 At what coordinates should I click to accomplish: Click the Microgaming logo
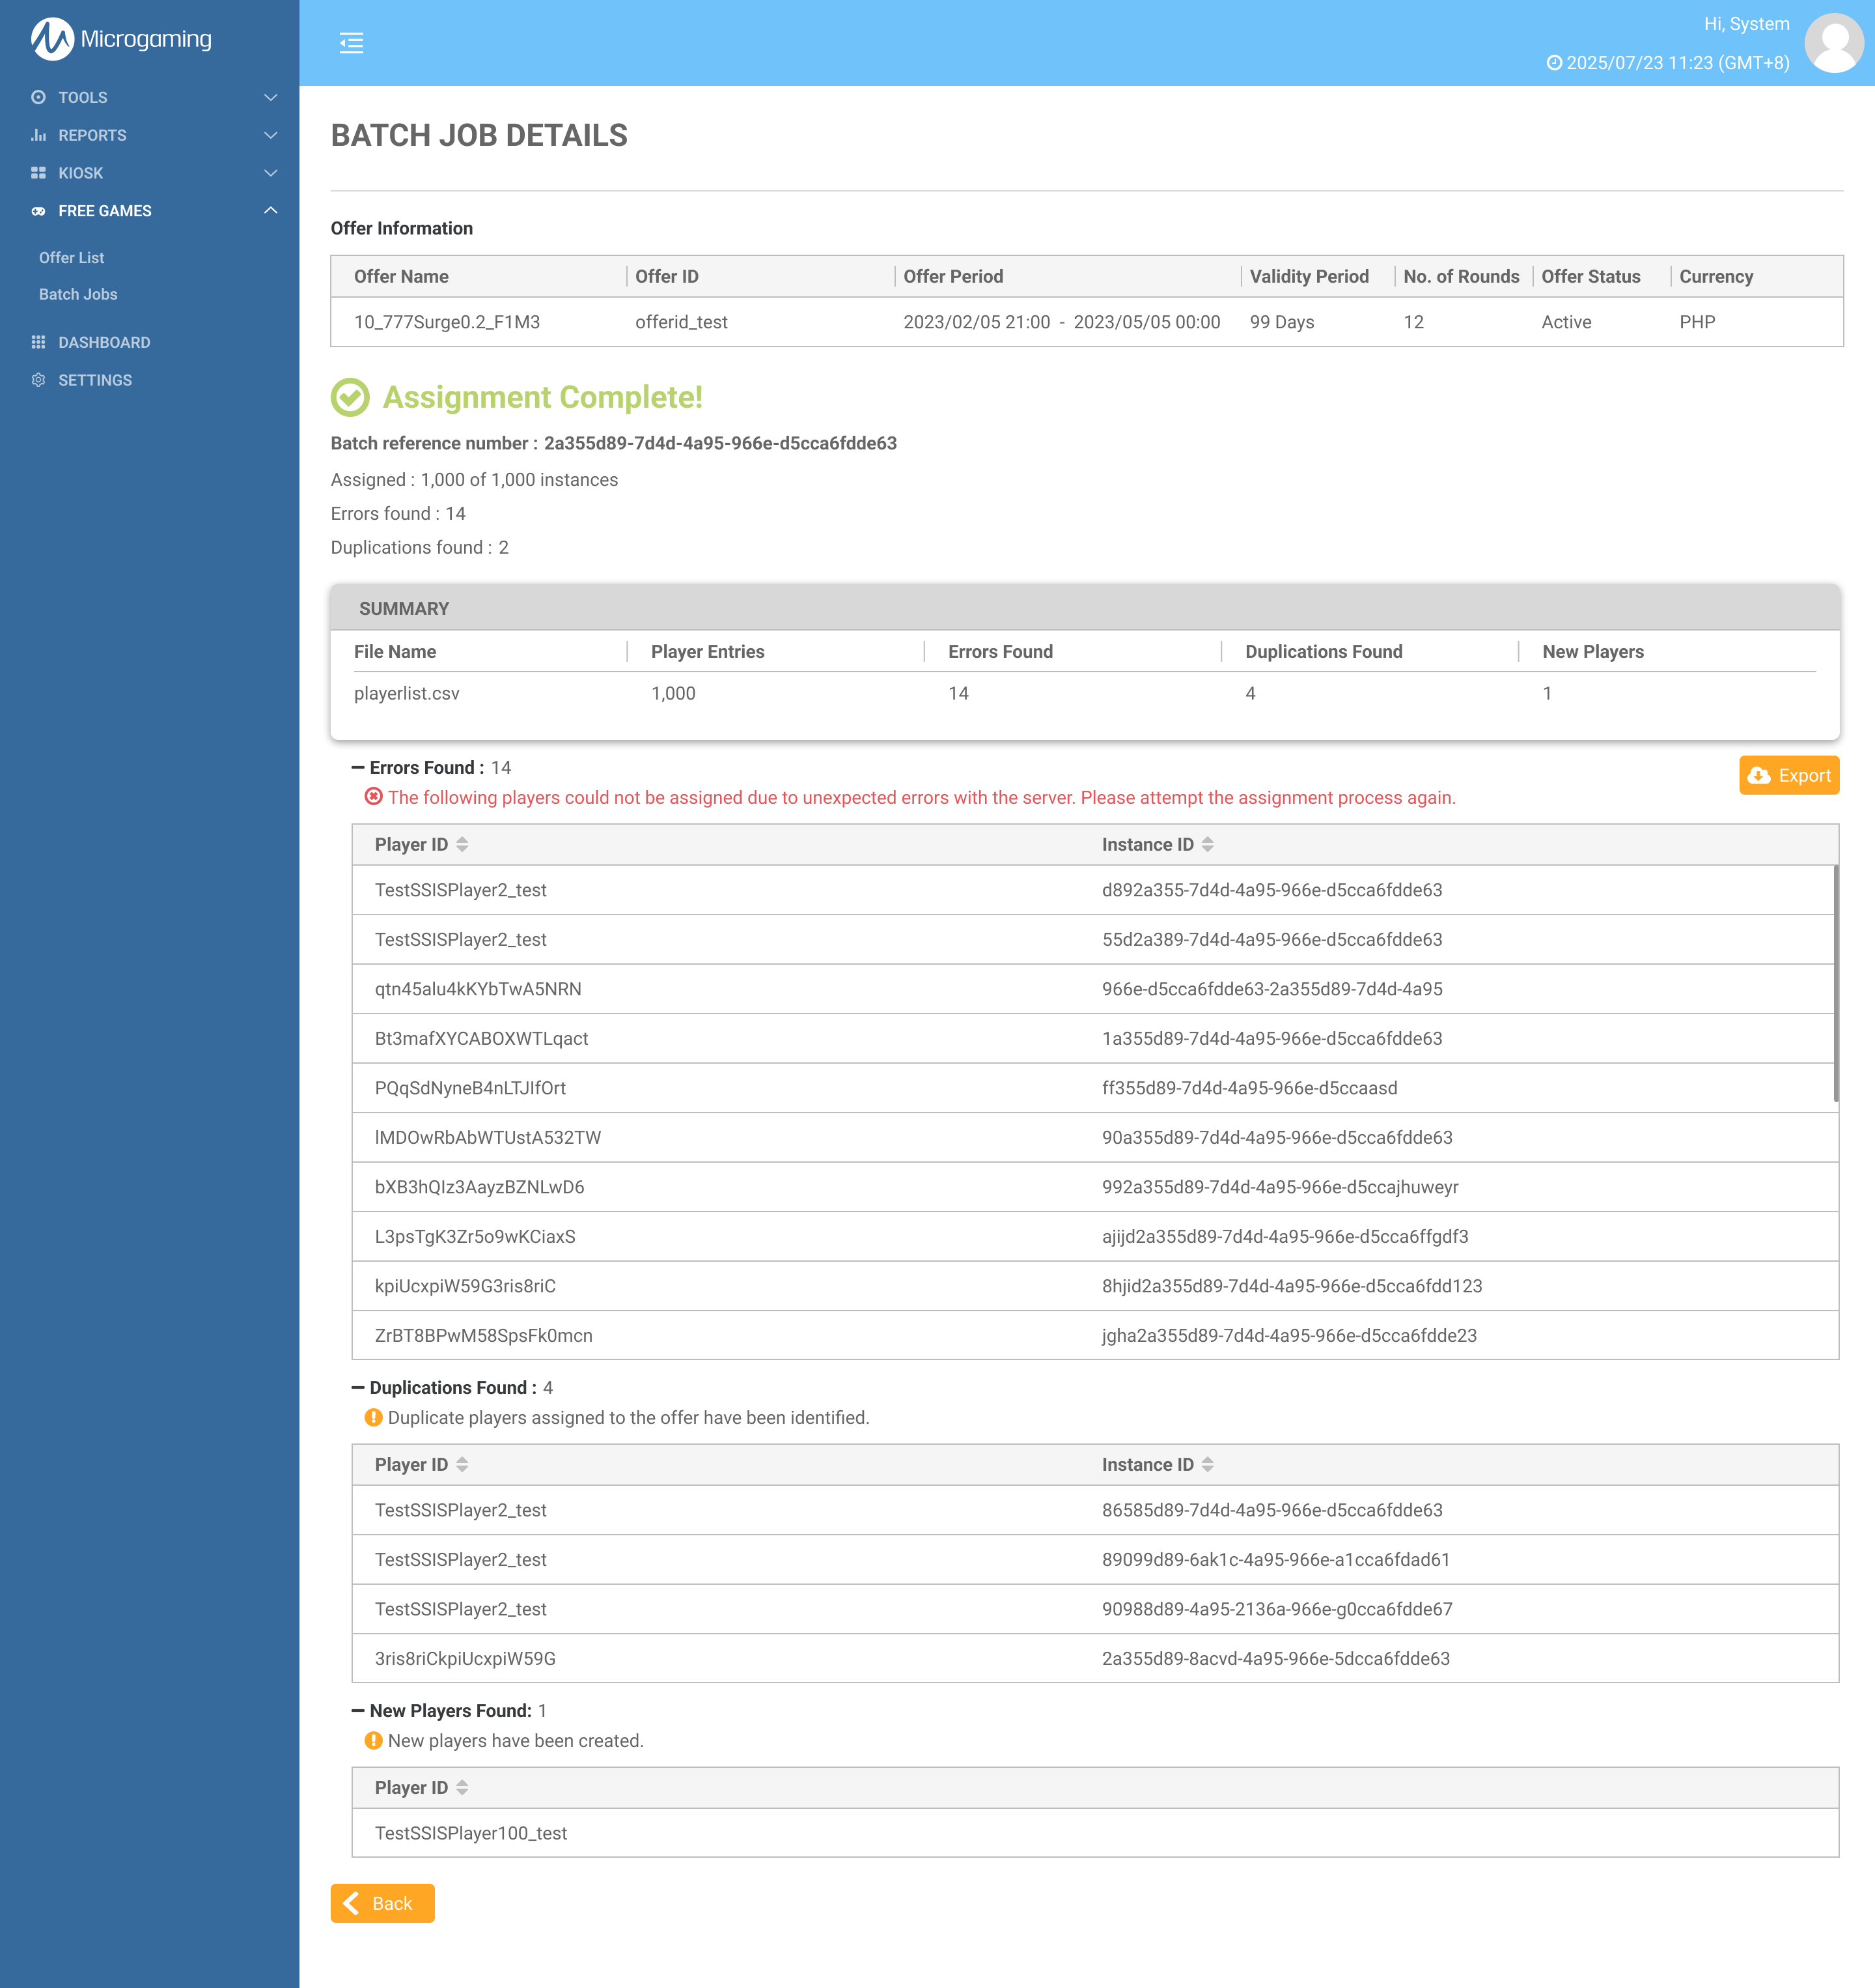click(x=121, y=39)
